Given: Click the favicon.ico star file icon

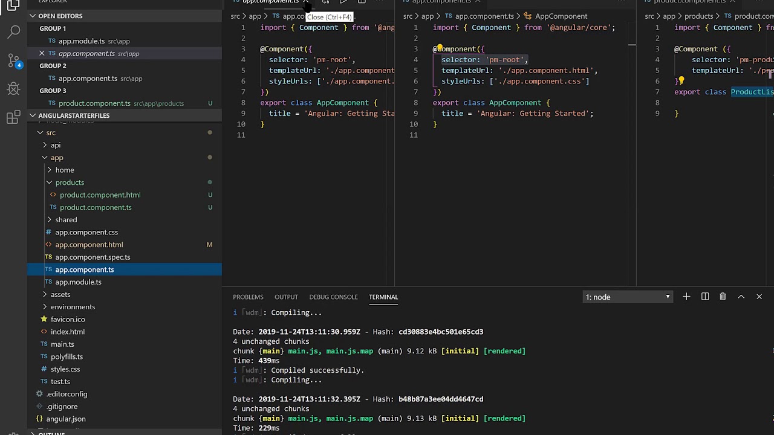Looking at the screenshot, I should point(44,319).
